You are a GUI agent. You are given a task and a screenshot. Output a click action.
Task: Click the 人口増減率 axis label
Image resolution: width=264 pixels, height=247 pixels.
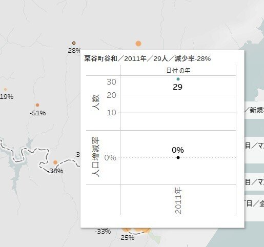pyautogui.click(x=95, y=156)
